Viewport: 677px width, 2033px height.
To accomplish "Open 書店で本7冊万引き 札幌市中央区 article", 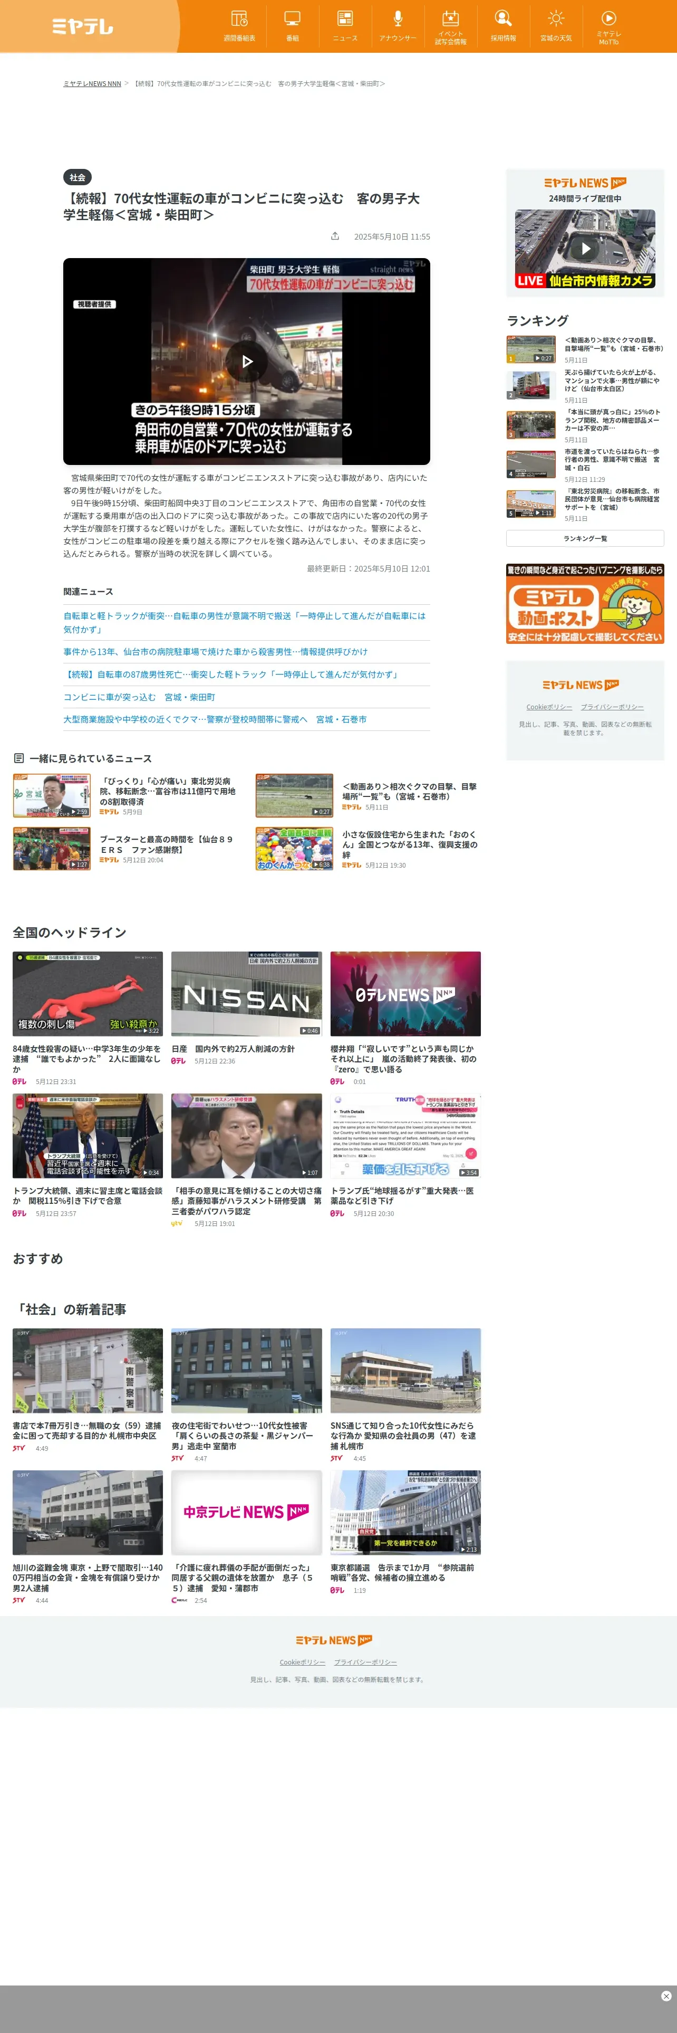I will coord(88,1431).
